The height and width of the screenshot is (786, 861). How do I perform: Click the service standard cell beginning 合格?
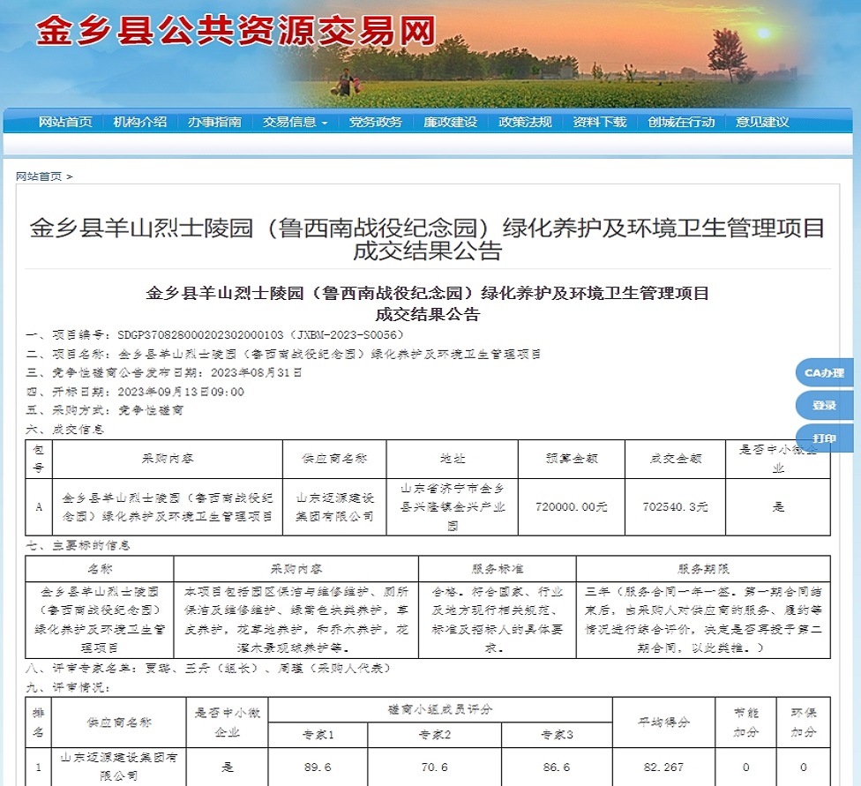pyautogui.click(x=498, y=620)
